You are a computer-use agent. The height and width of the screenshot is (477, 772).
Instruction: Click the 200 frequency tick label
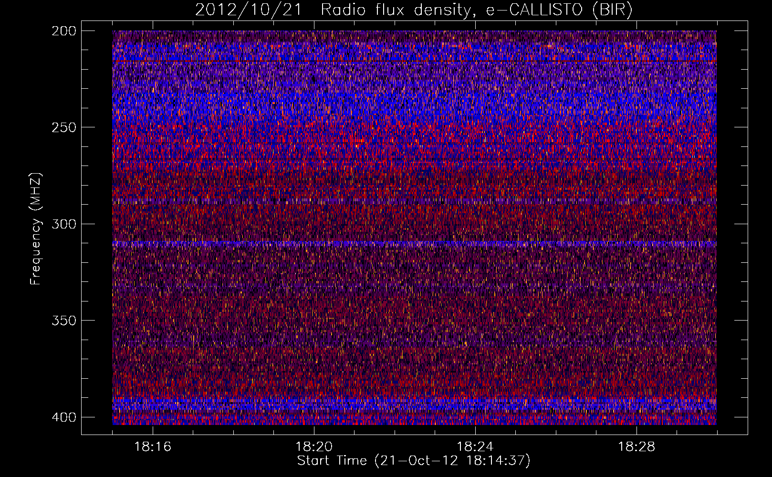(63, 31)
